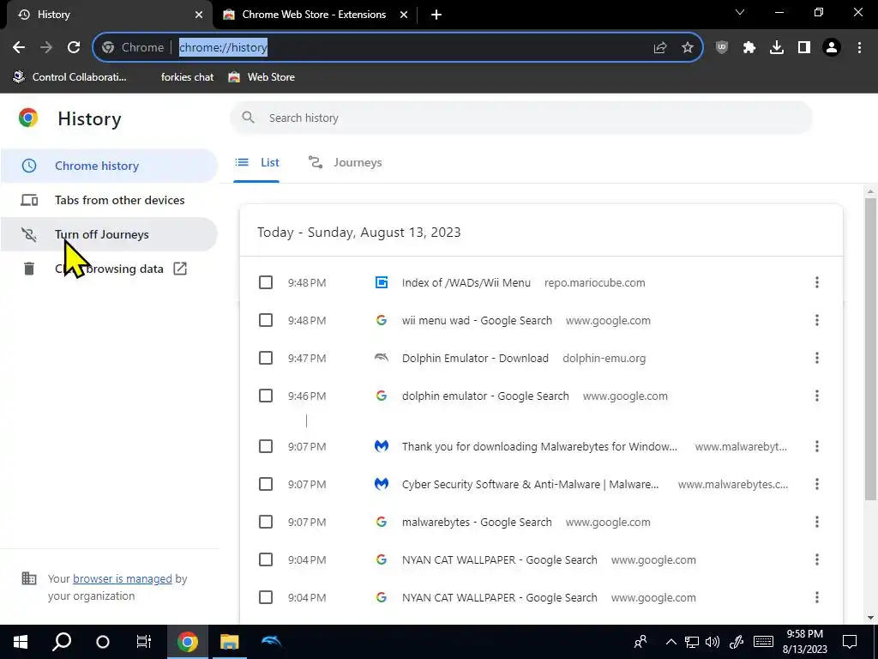This screenshot has height=659, width=878.
Task: Open more actions for Dolphin Emulator - Download
Action: (817, 358)
